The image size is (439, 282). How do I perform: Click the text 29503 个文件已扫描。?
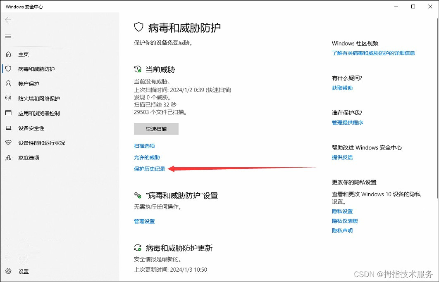160,112
